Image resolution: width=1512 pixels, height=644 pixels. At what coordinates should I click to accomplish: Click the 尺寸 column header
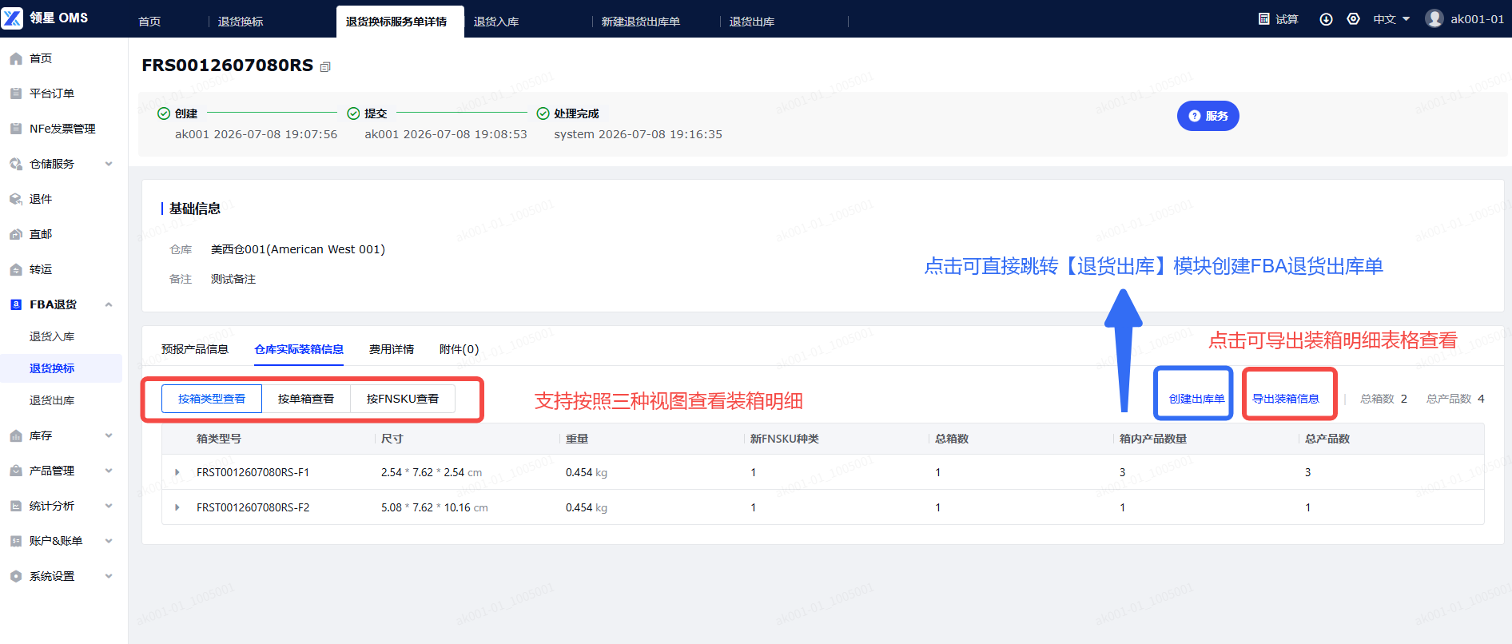(392, 439)
